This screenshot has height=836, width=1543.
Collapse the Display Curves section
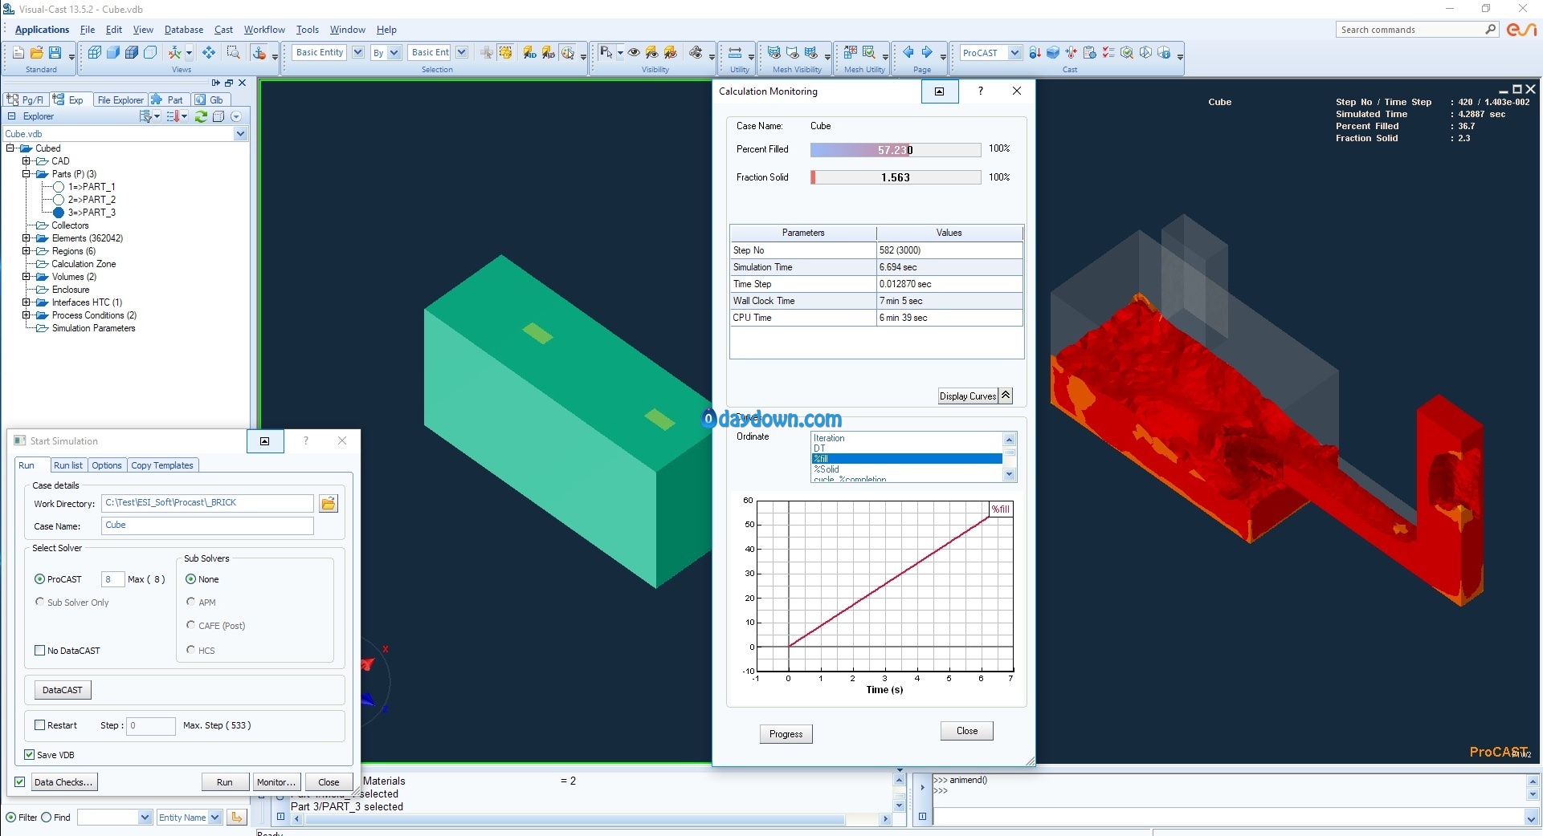pos(1006,396)
